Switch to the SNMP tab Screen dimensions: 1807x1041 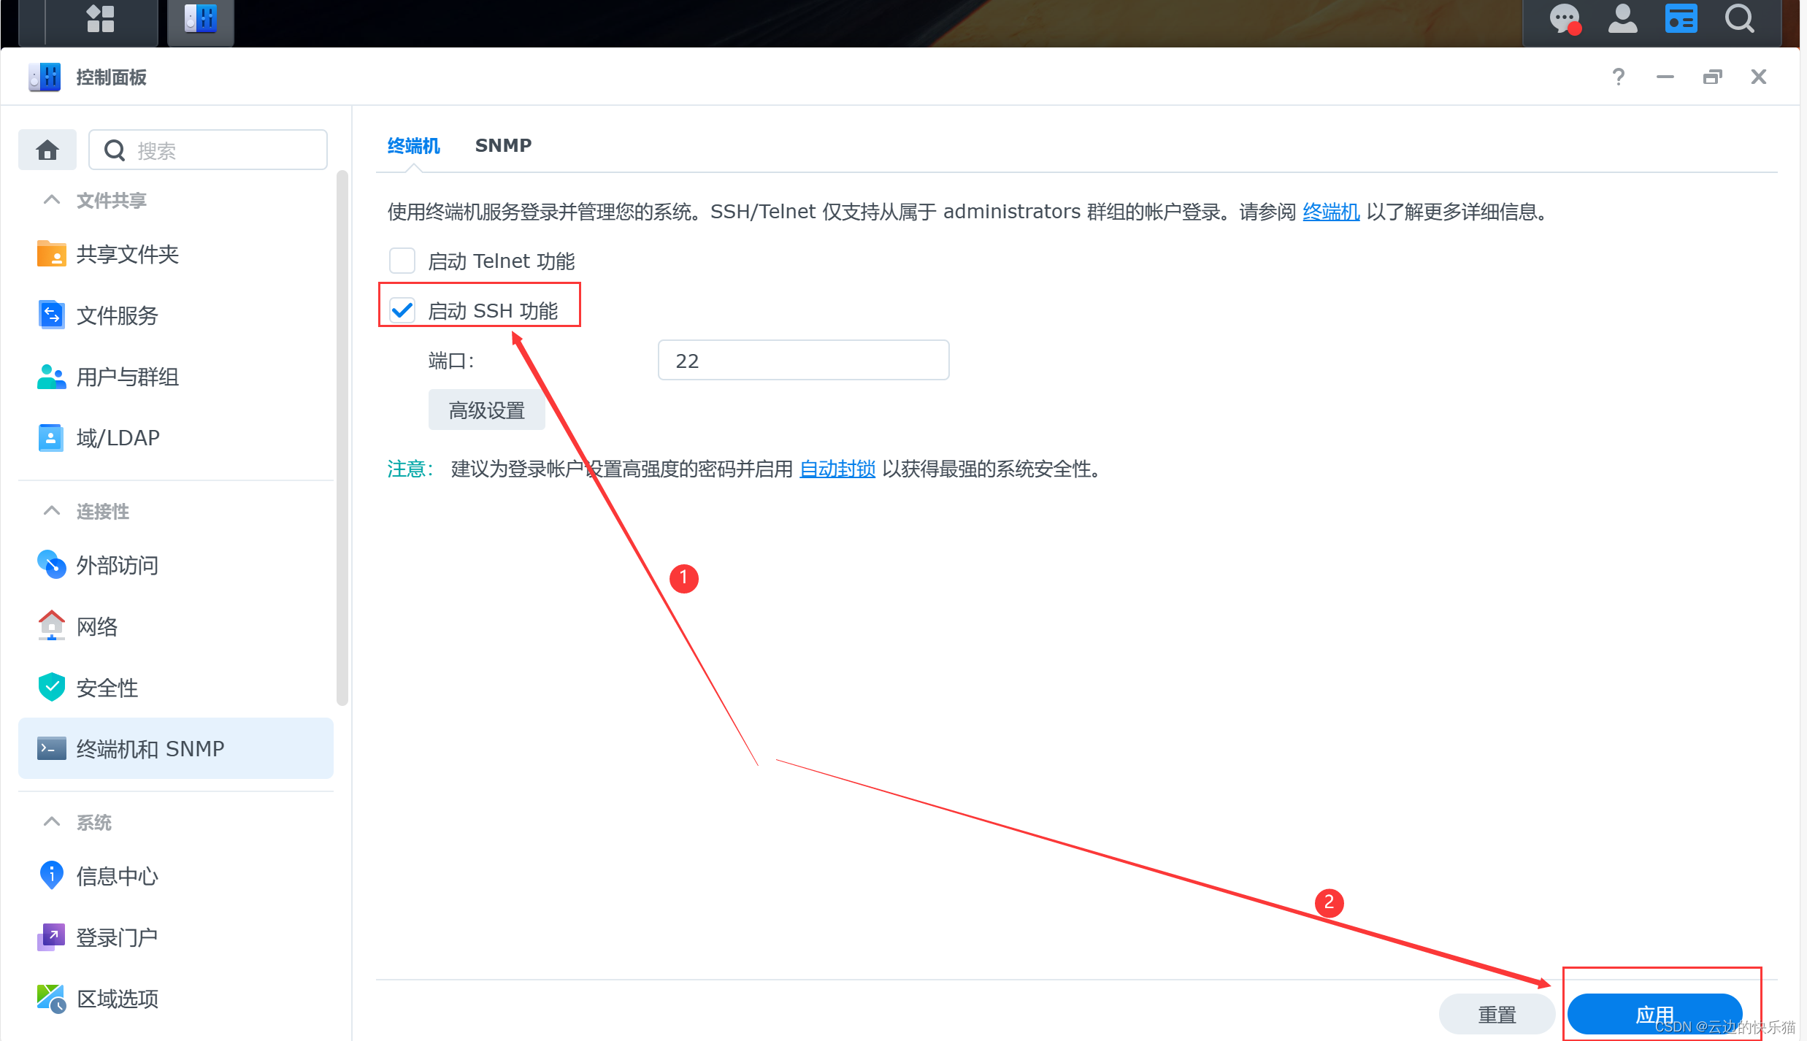503,145
